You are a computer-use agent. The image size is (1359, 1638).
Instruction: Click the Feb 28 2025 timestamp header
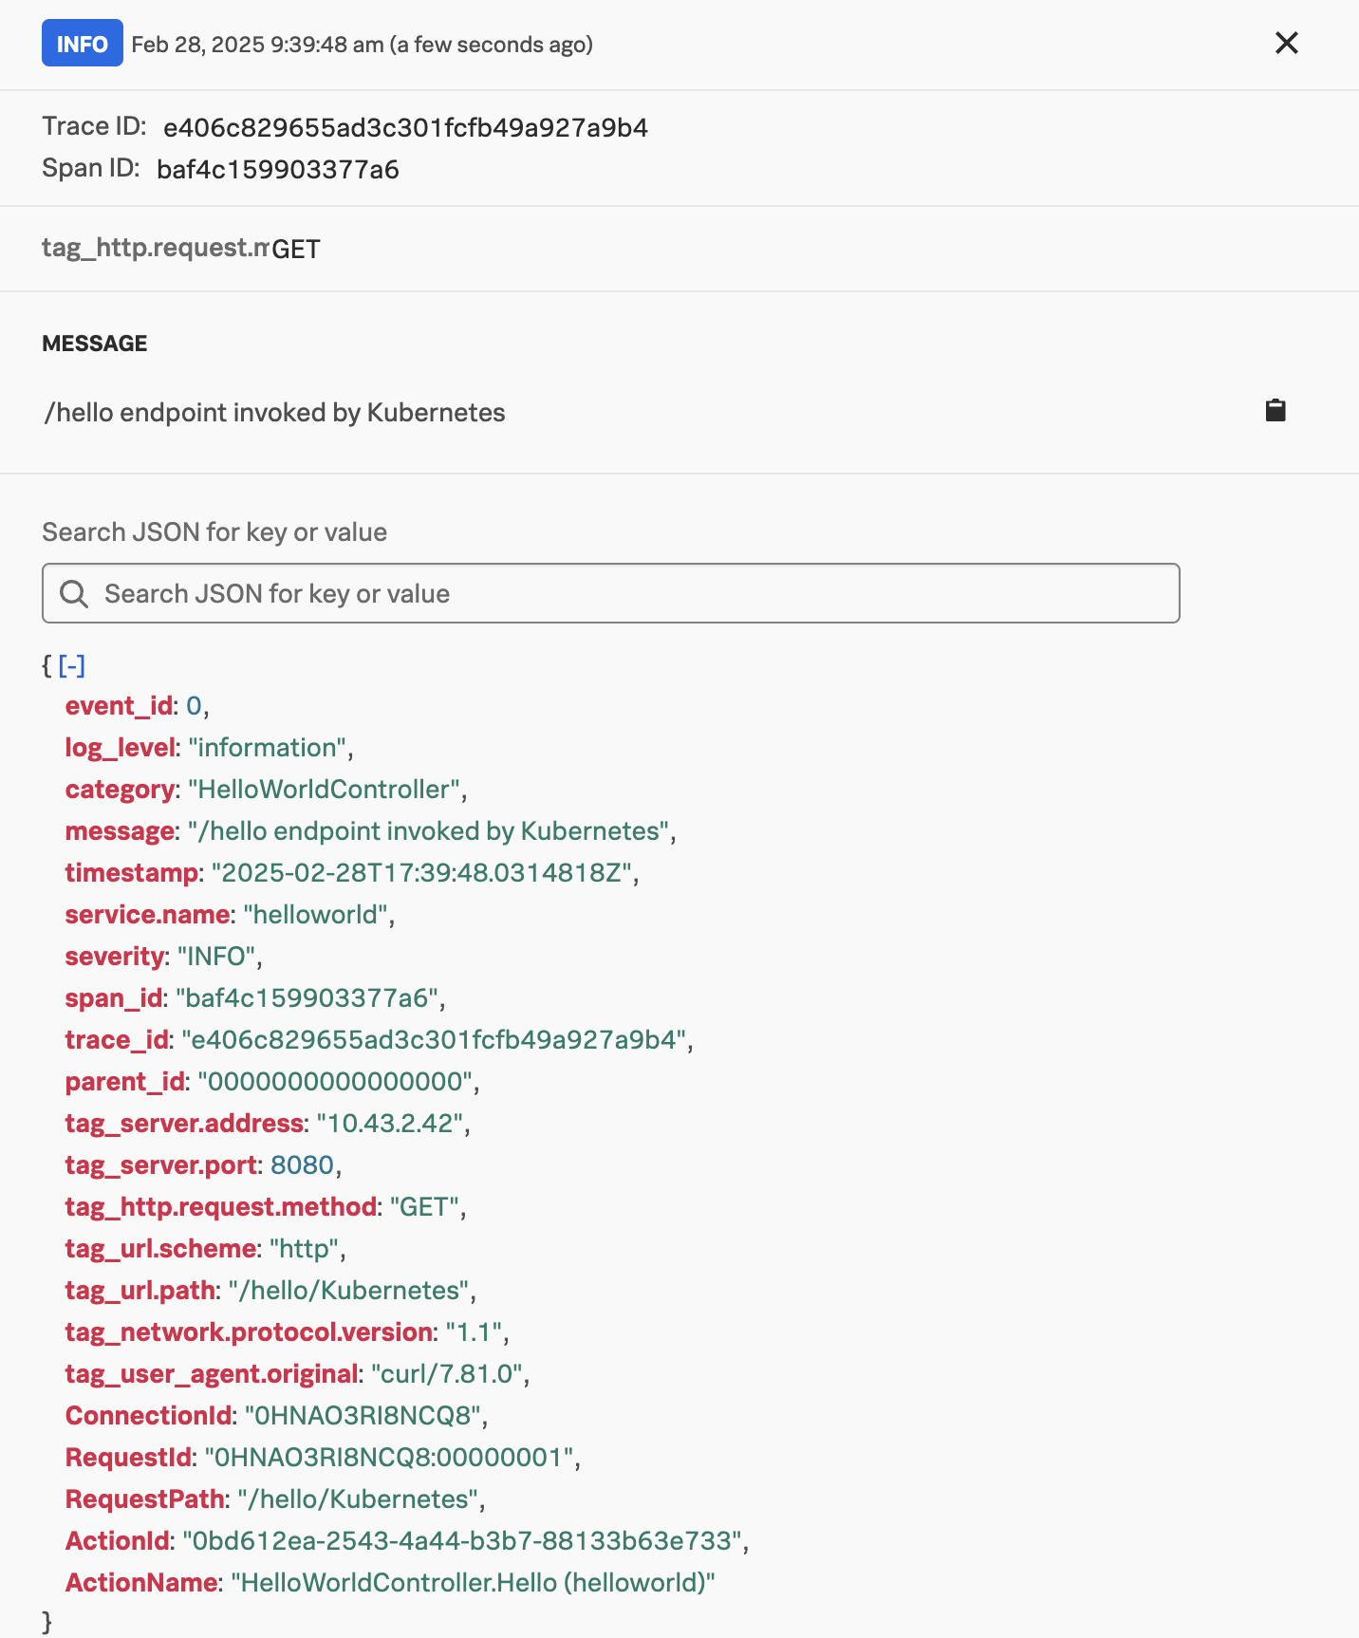363,44
